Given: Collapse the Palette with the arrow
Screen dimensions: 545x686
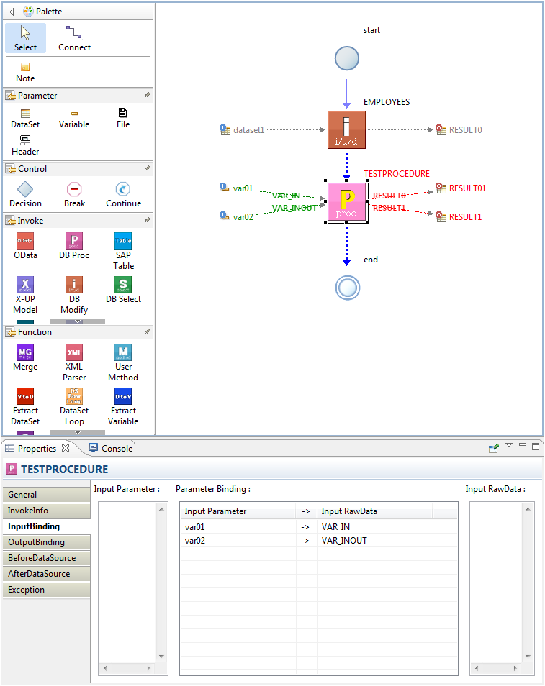Looking at the screenshot, I should coord(12,12).
